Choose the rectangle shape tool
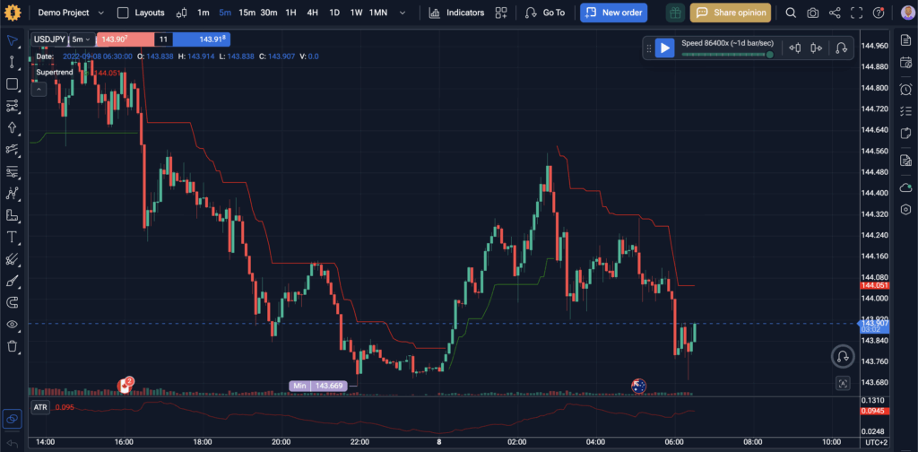This screenshot has width=918, height=452. [12, 83]
